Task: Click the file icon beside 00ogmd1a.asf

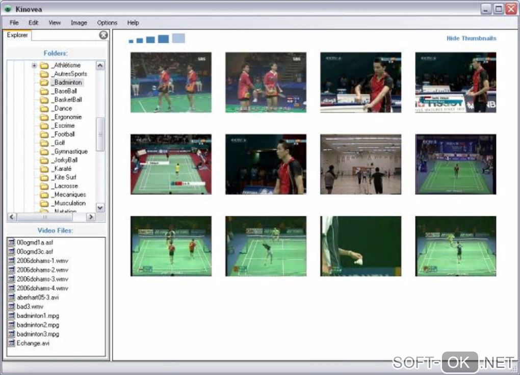Action: [x=12, y=243]
